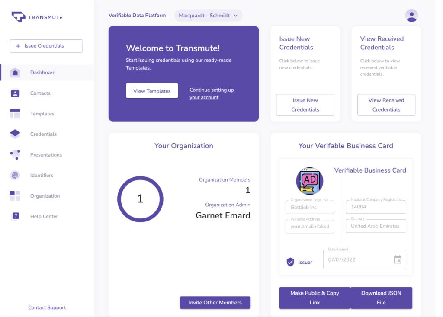
Task: Click the View Templates button
Action: 152,91
